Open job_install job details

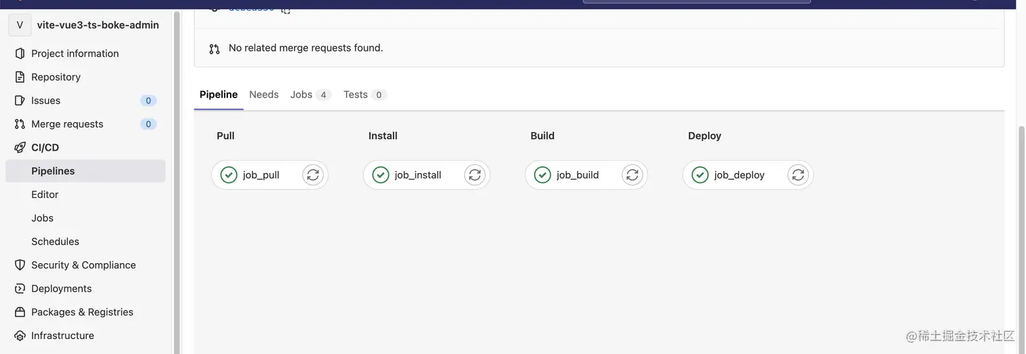418,175
